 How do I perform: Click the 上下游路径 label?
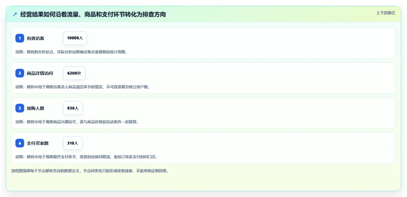[x=385, y=13]
